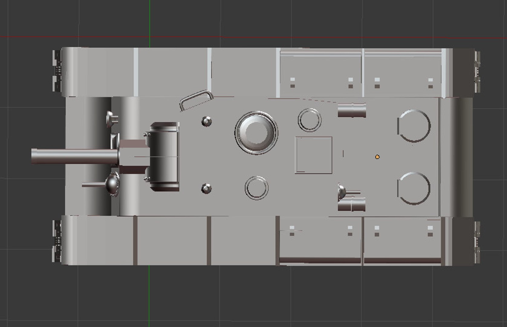Click the boxy gun mantlet housing

pyautogui.click(x=164, y=157)
